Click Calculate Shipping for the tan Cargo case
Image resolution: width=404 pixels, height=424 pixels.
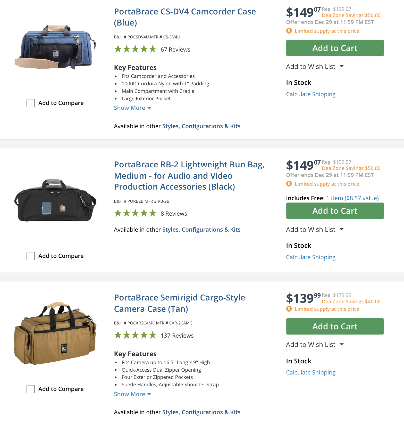[x=311, y=372]
